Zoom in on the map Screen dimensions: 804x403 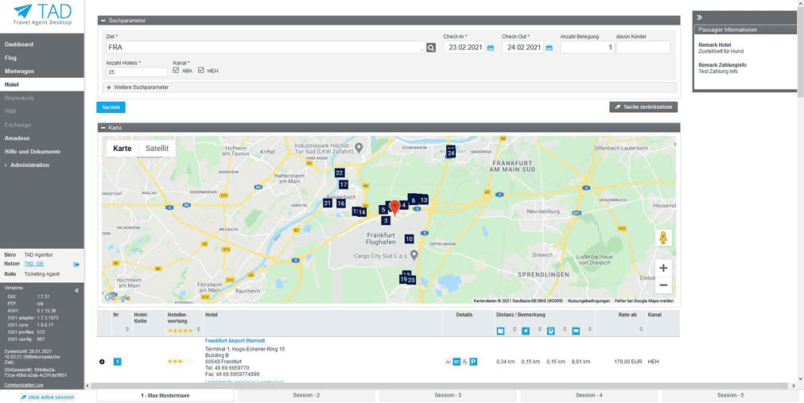(x=662, y=268)
